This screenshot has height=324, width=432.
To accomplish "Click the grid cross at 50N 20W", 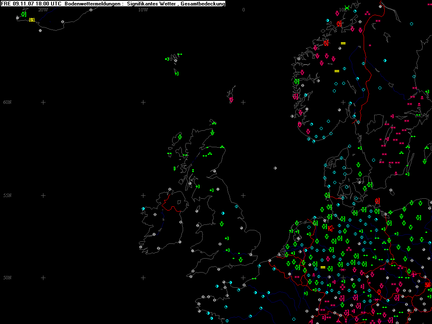I will [43, 278].
